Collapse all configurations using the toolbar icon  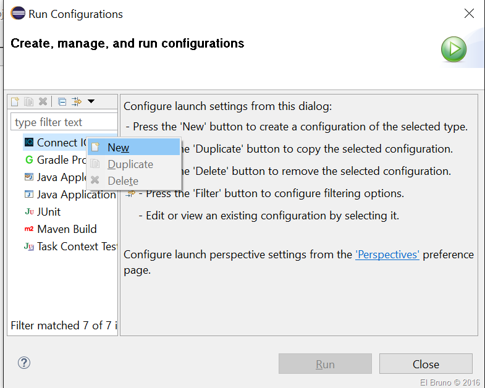pyautogui.click(x=62, y=102)
